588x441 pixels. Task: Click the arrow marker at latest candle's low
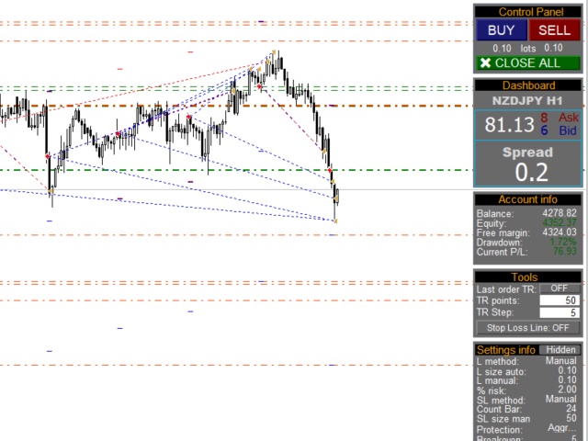click(x=335, y=220)
